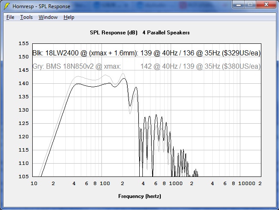The image size is (279, 210).
Task: Click the 'Blk: 18LW2400' annotation line
Action: (147, 53)
